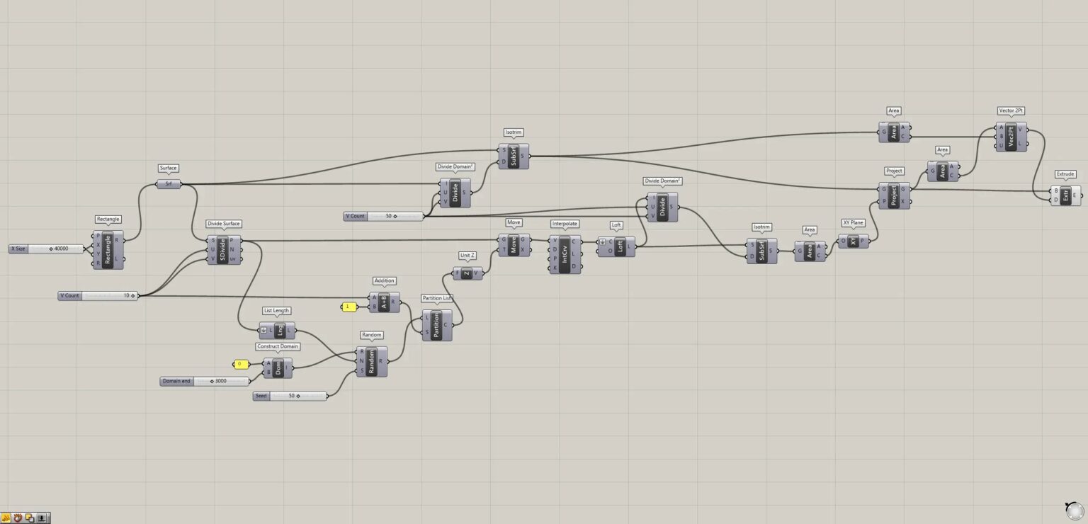Select the Random component node
The image size is (1088, 524).
coord(372,361)
